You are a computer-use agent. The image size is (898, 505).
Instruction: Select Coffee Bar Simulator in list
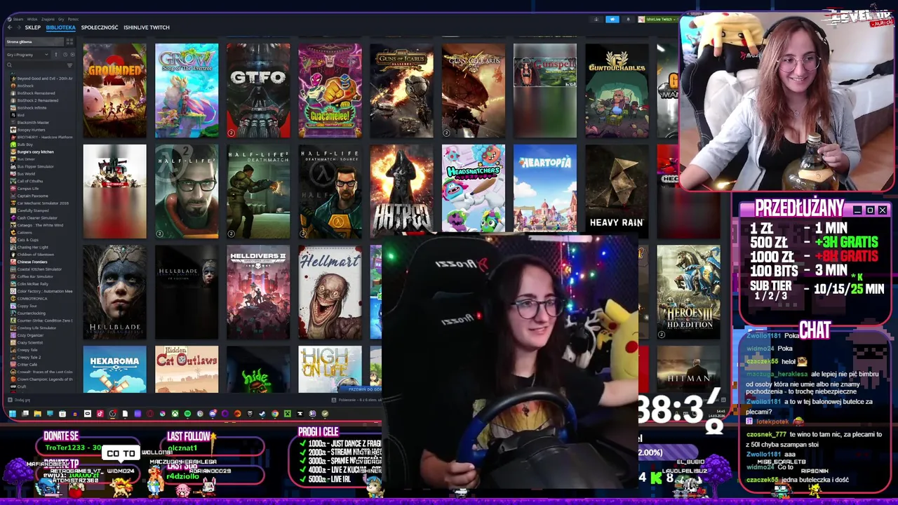(35, 276)
